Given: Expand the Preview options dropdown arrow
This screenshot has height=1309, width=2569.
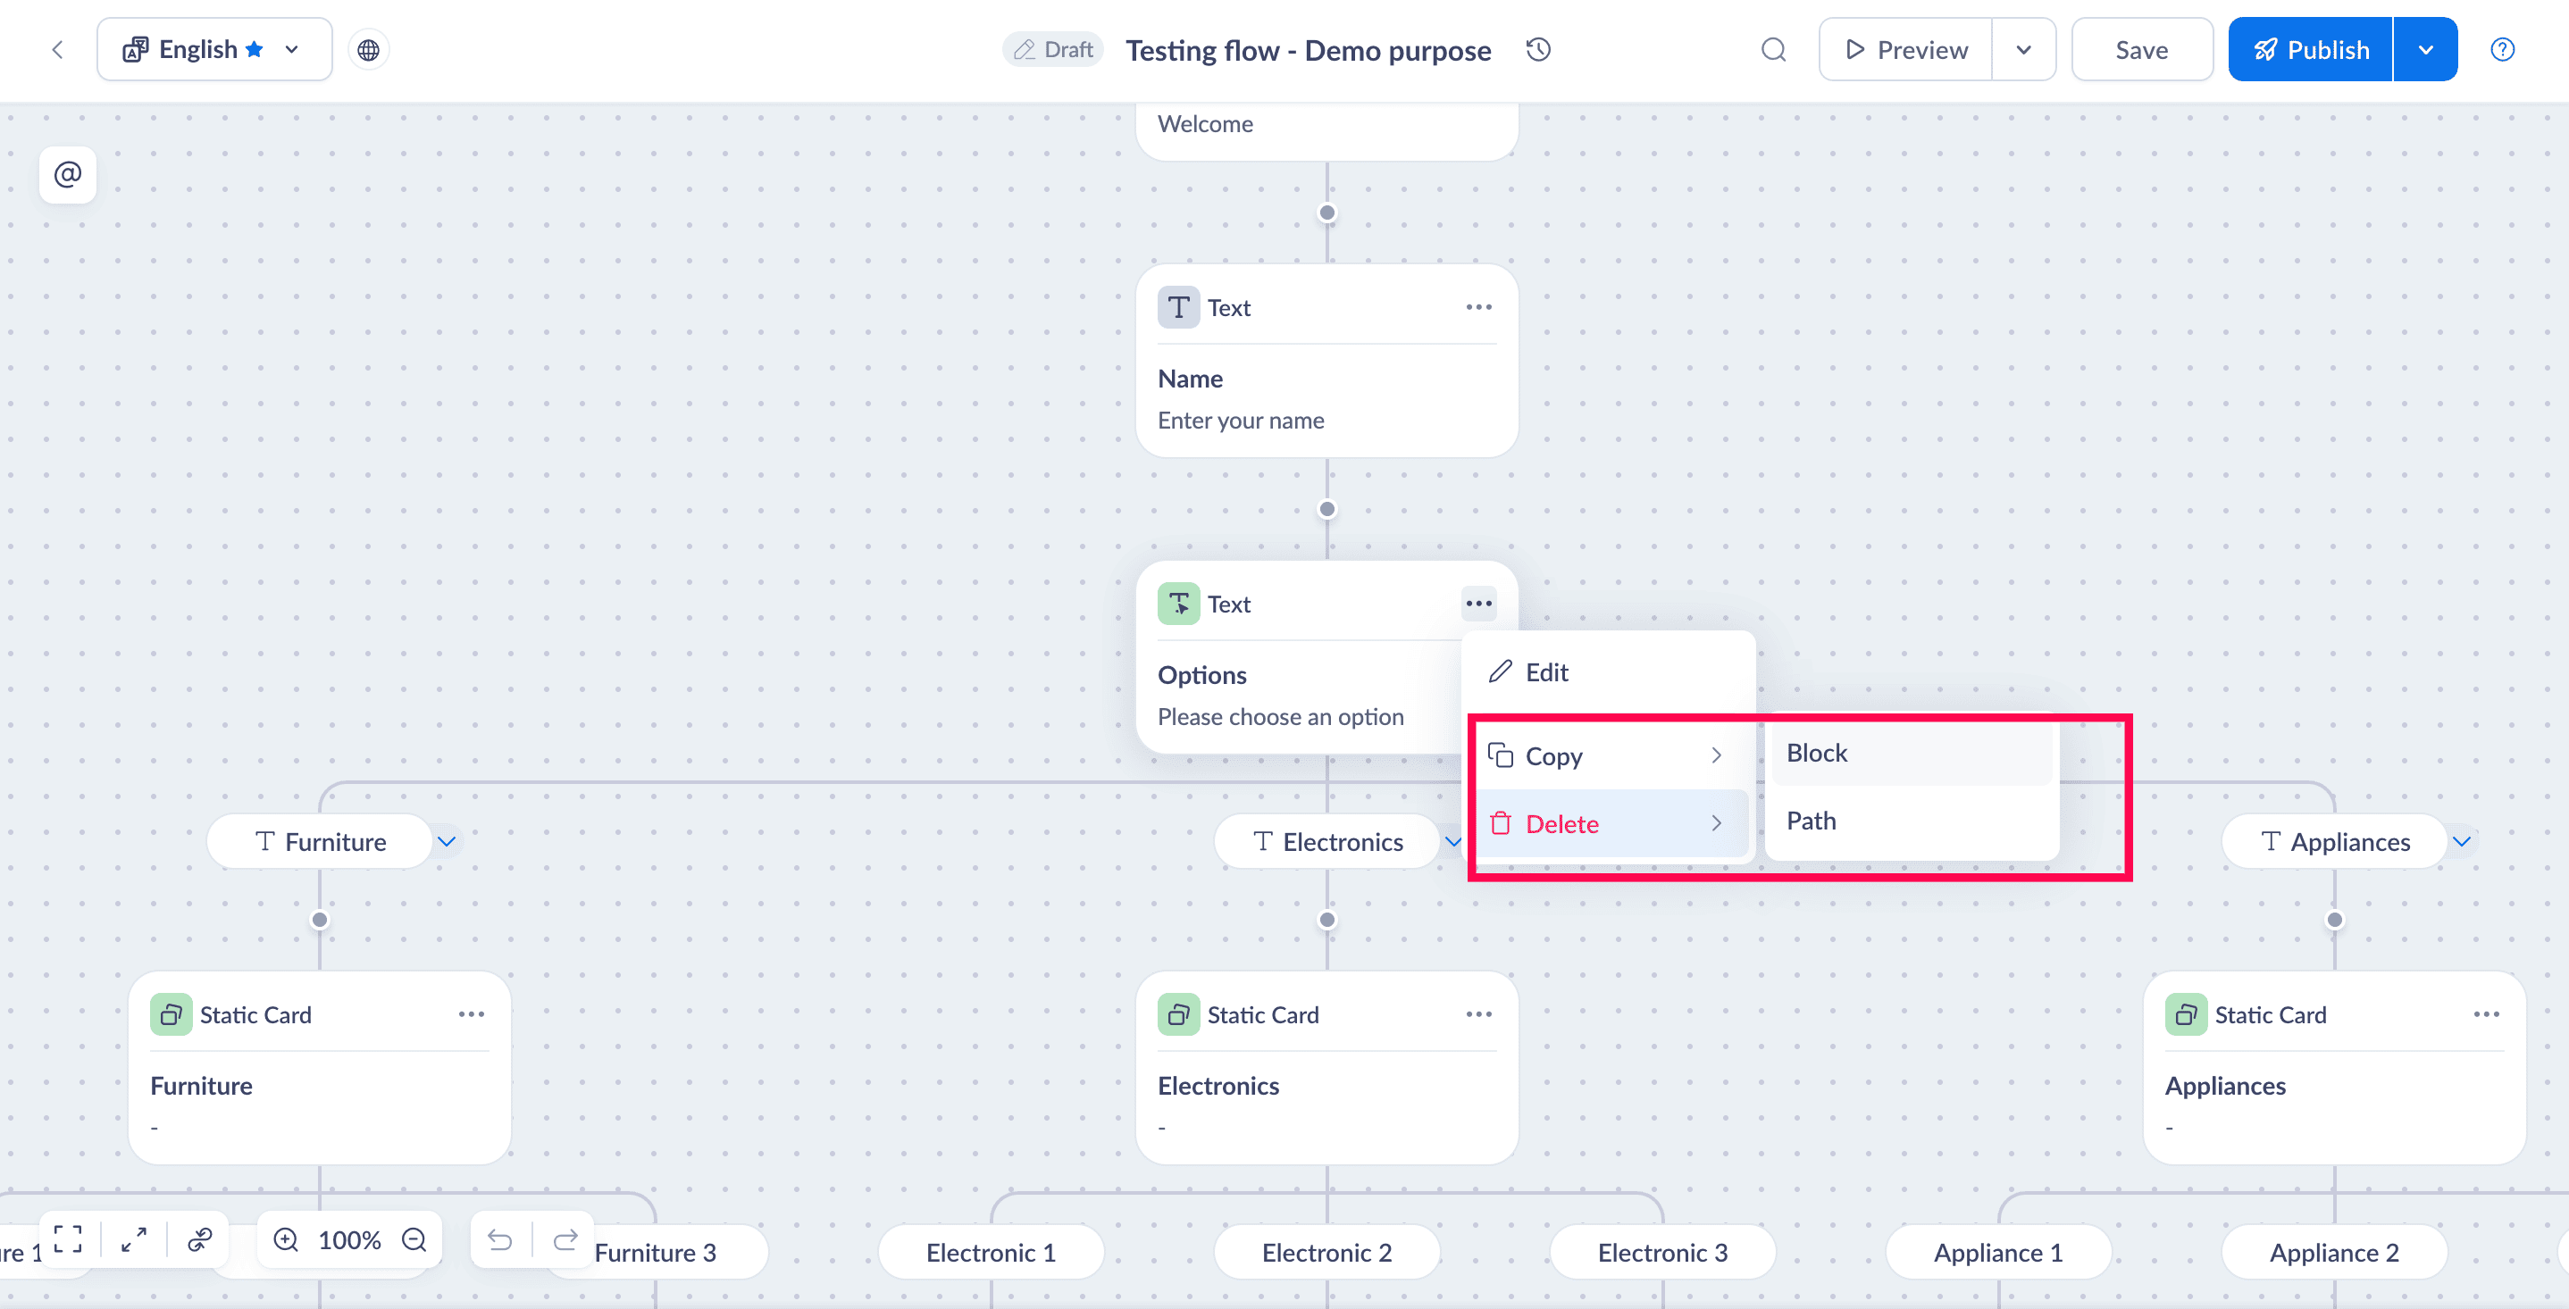Looking at the screenshot, I should (2022, 50).
